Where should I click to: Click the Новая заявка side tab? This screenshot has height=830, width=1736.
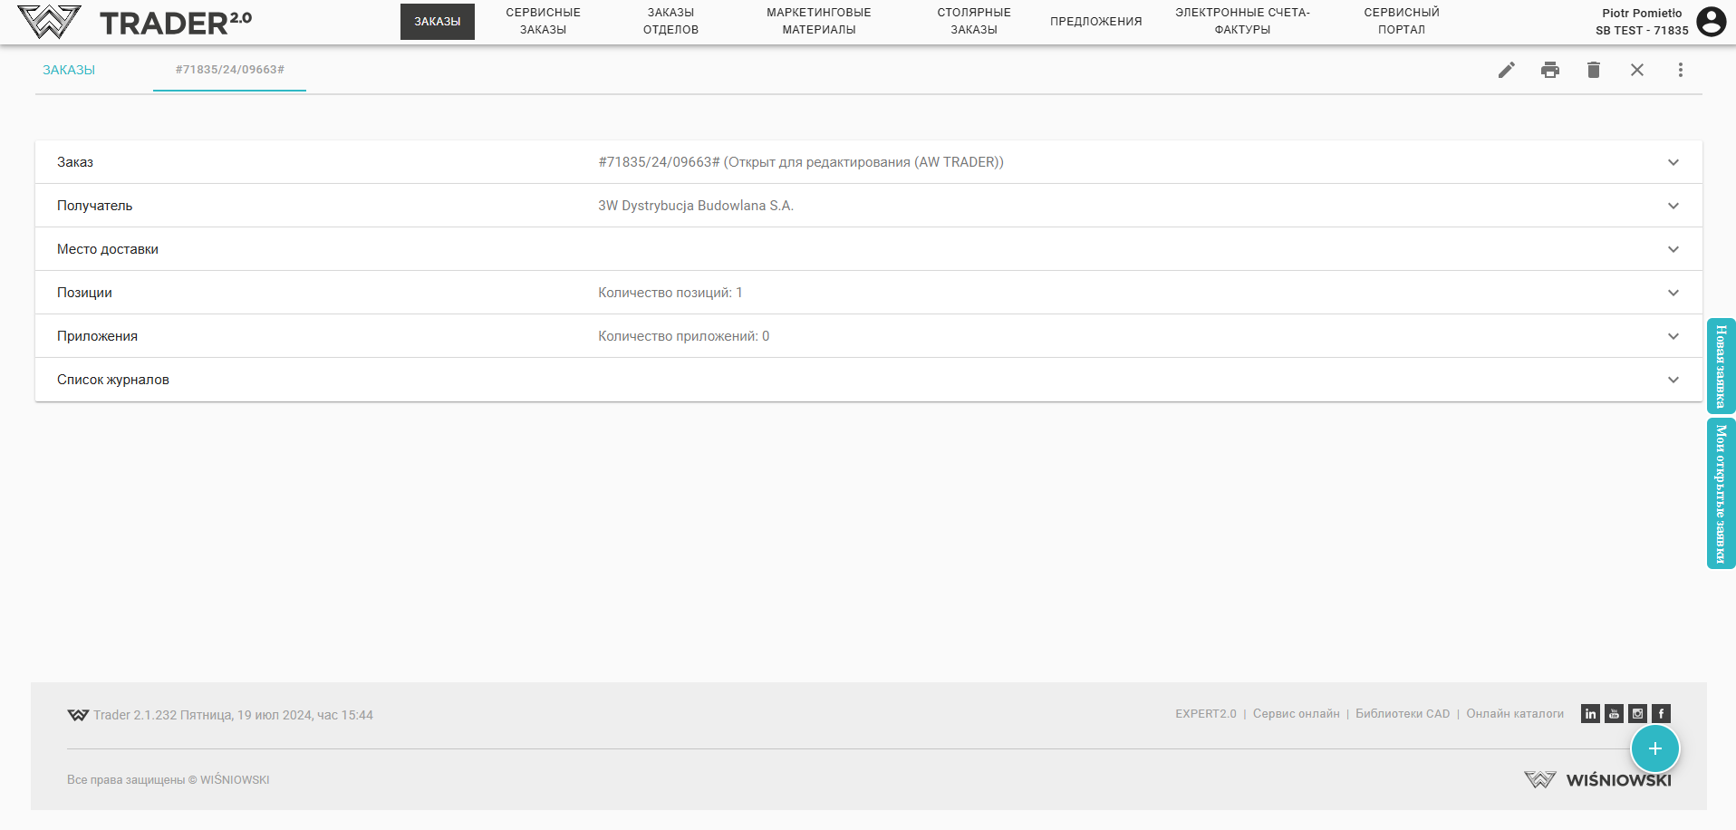coord(1721,366)
